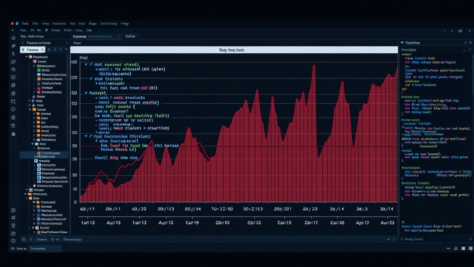Select the topmost icon in the left activity strip
Screen dimensions: 474x267
coord(13,38)
